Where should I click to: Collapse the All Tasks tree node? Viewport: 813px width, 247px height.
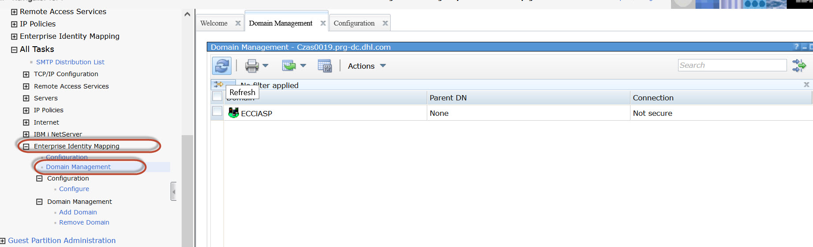click(x=14, y=50)
